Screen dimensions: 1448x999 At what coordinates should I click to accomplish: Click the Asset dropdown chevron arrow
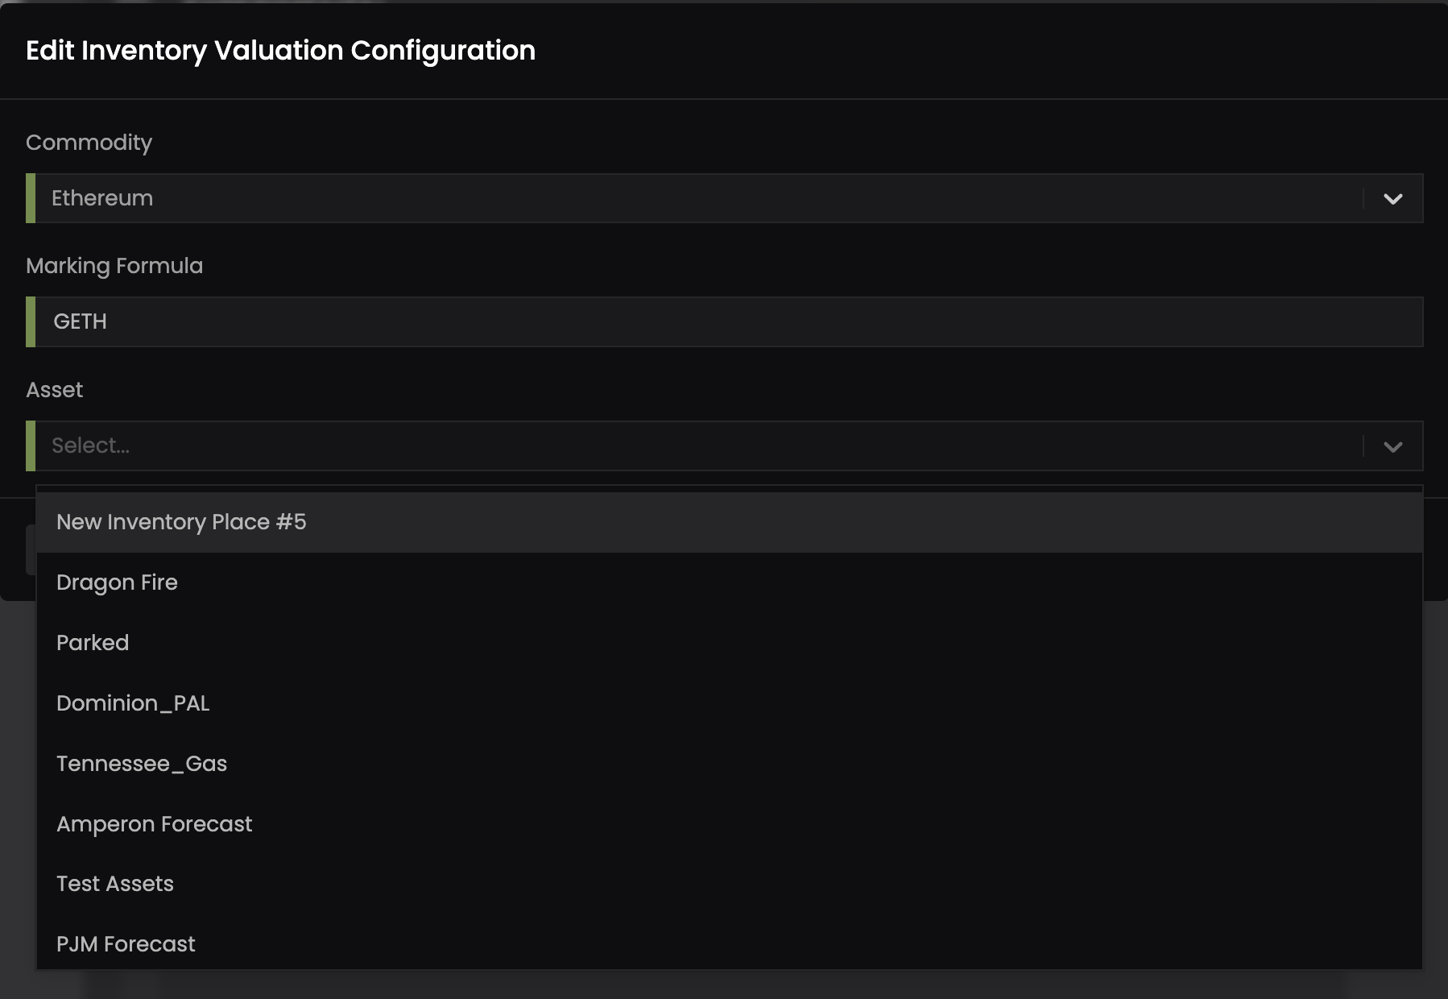click(1392, 446)
